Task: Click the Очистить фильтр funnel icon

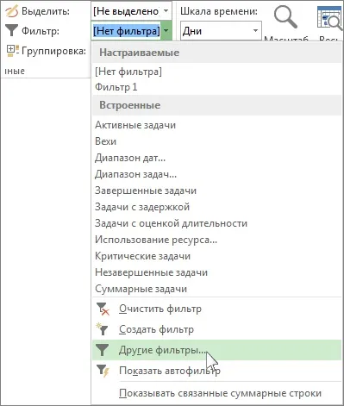Action: (x=103, y=309)
